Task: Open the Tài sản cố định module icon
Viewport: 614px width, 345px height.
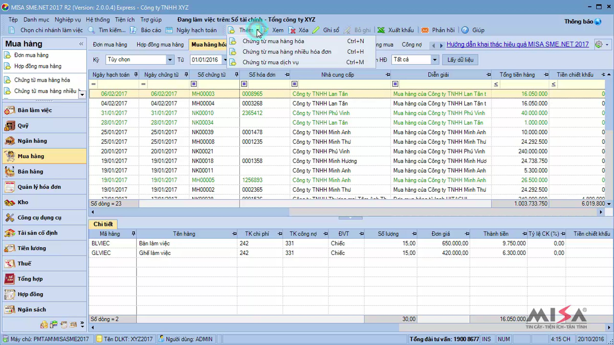Action: (x=9, y=233)
